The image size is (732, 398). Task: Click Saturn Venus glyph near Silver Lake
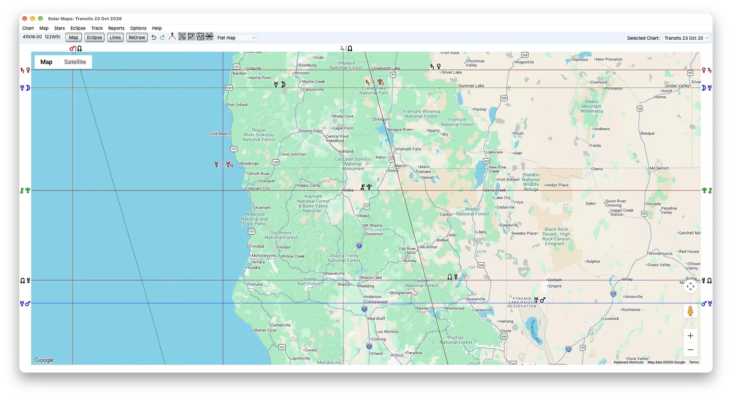point(435,66)
